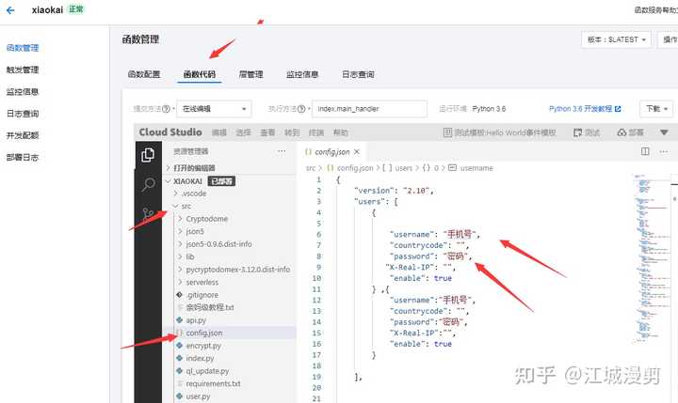Click the index.main_handler input field

370,109
